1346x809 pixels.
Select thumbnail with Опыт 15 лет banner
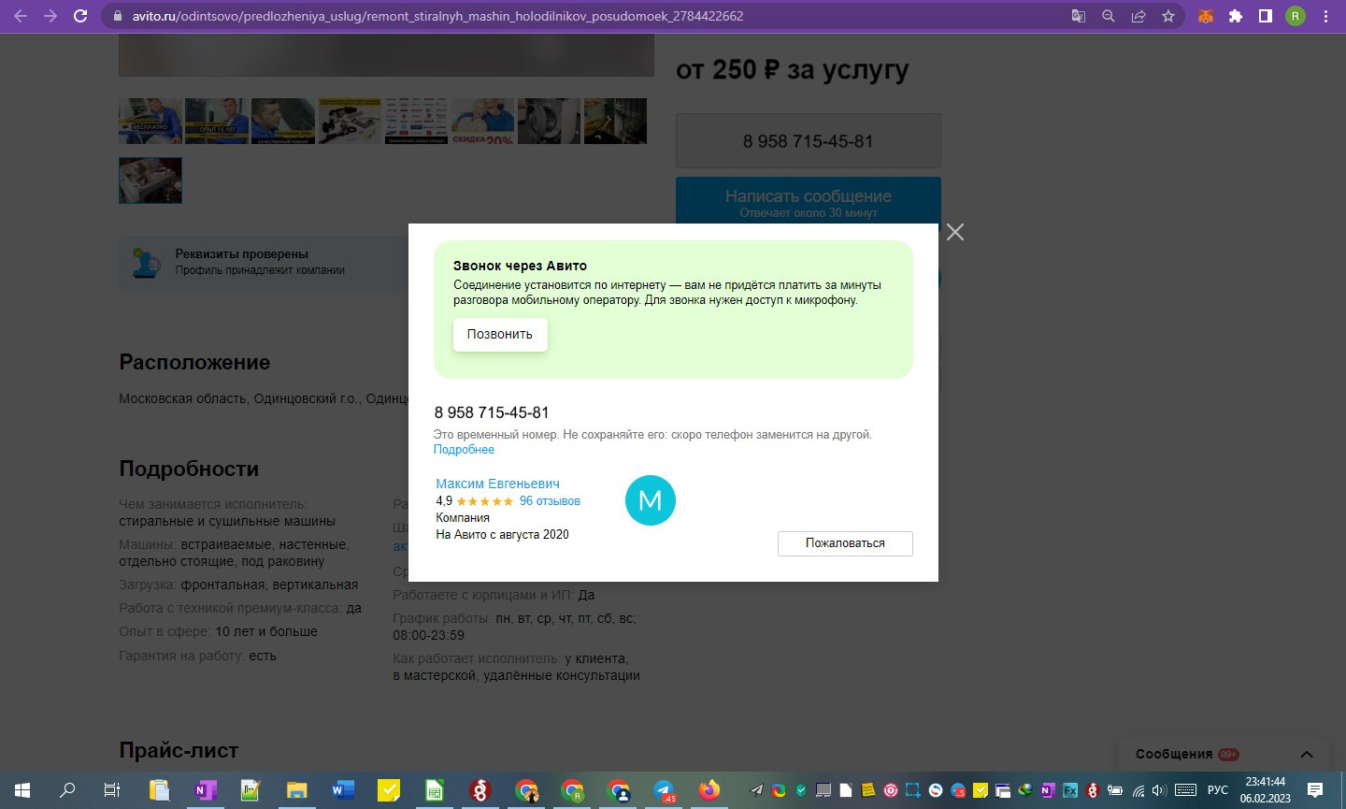(x=217, y=121)
